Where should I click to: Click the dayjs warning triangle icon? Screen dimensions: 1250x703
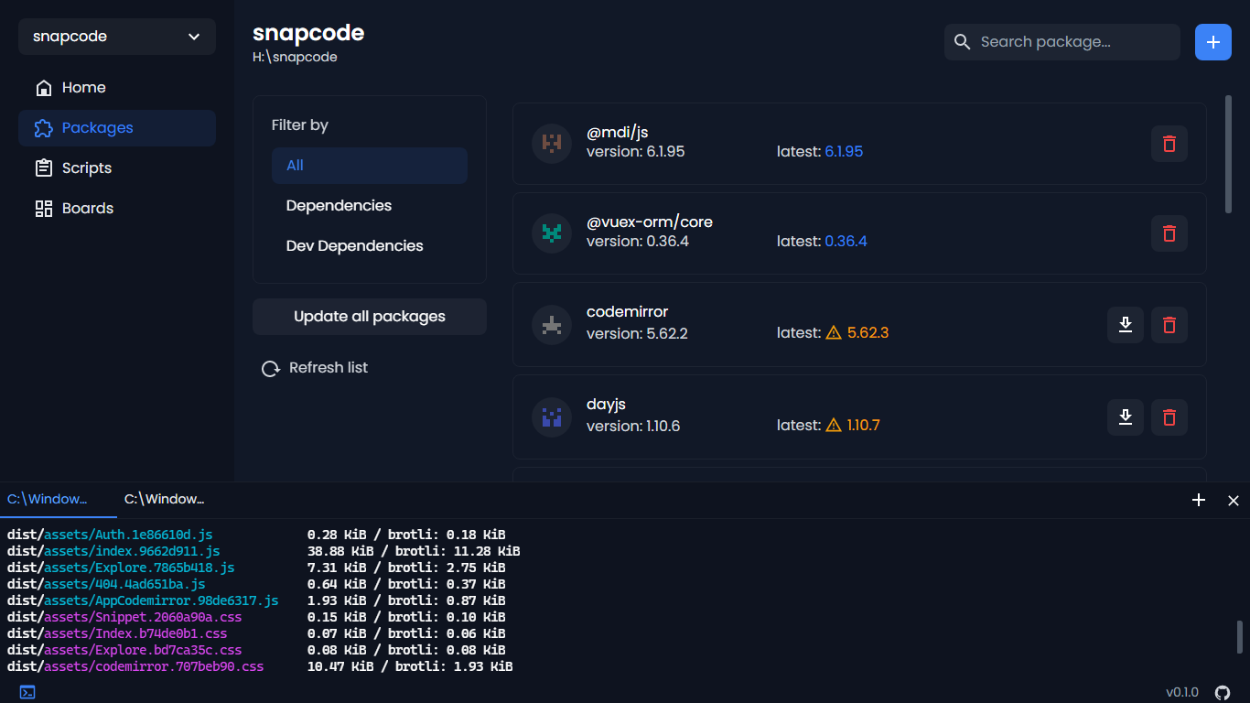pyautogui.click(x=834, y=426)
